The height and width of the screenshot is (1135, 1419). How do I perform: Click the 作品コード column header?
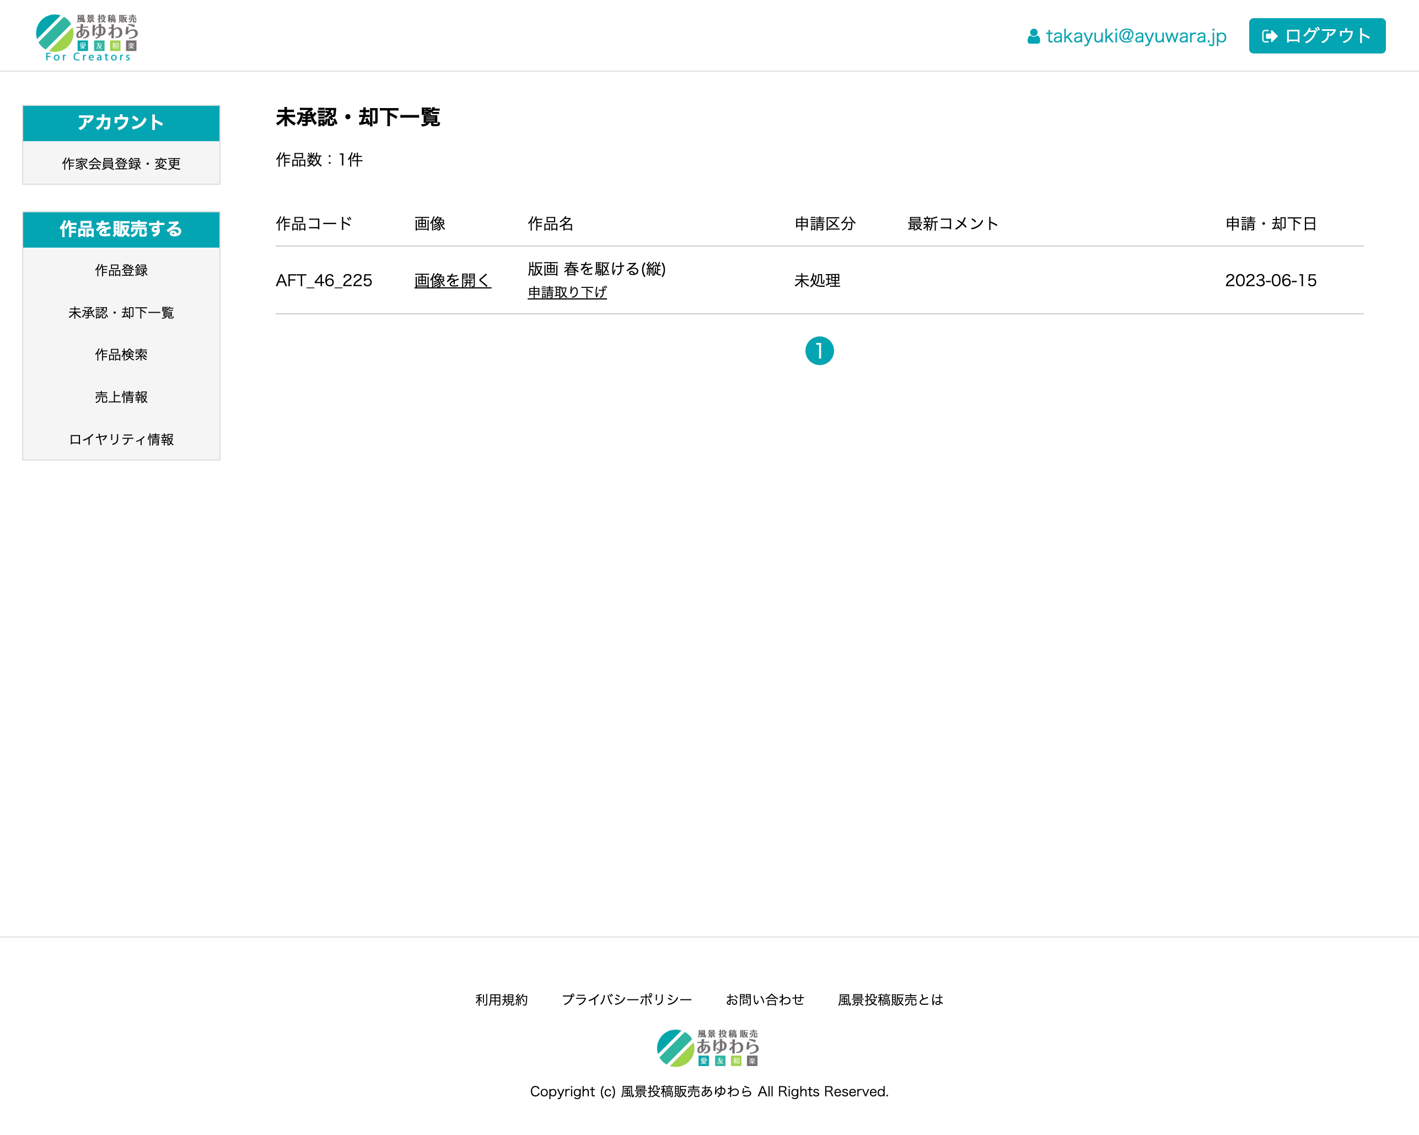(x=314, y=224)
